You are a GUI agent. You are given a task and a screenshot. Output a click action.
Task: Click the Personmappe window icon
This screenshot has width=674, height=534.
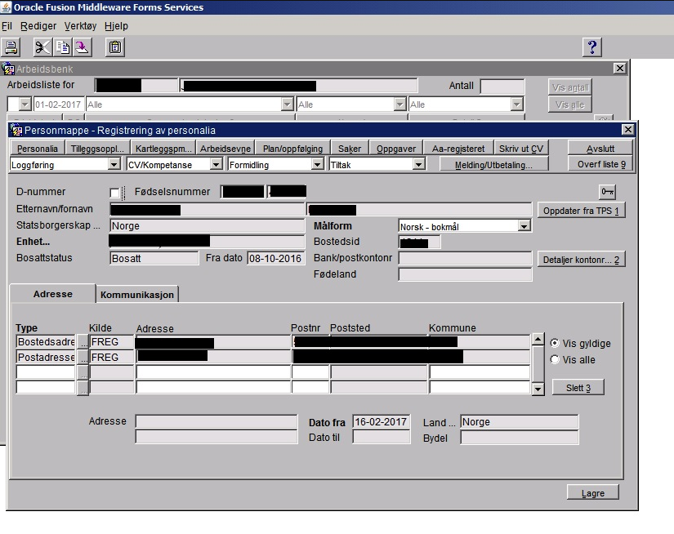(16, 130)
